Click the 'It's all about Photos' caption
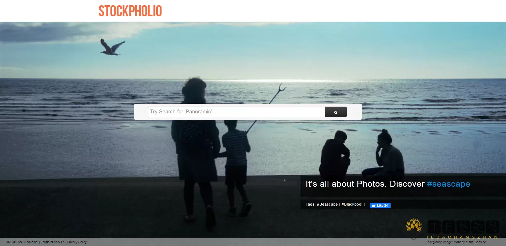Viewport: 506px width, 246px height. pos(346,184)
